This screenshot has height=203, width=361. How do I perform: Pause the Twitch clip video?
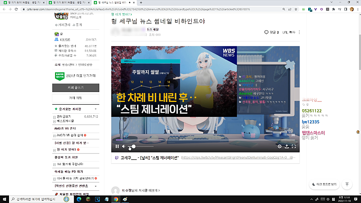117,146
